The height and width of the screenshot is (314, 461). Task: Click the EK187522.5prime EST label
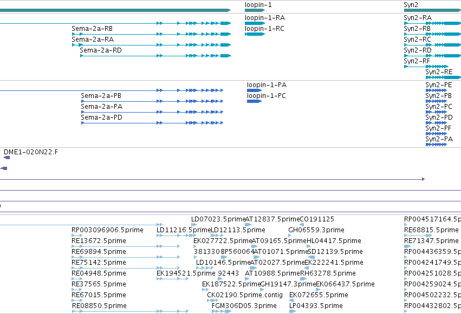[231, 285]
